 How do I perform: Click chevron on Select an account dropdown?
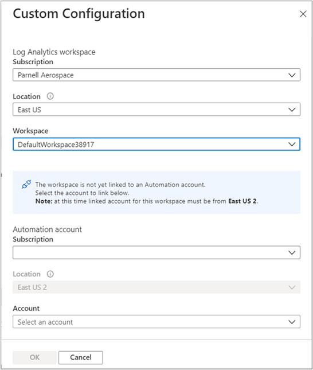click(x=292, y=322)
